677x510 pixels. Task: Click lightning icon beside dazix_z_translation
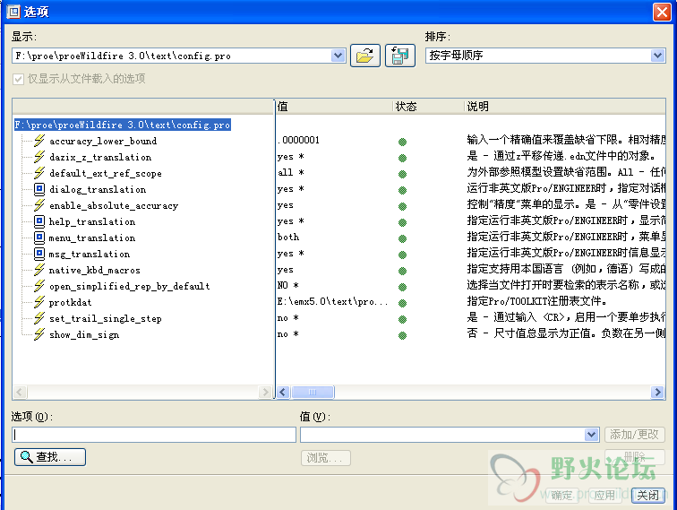[39, 157]
